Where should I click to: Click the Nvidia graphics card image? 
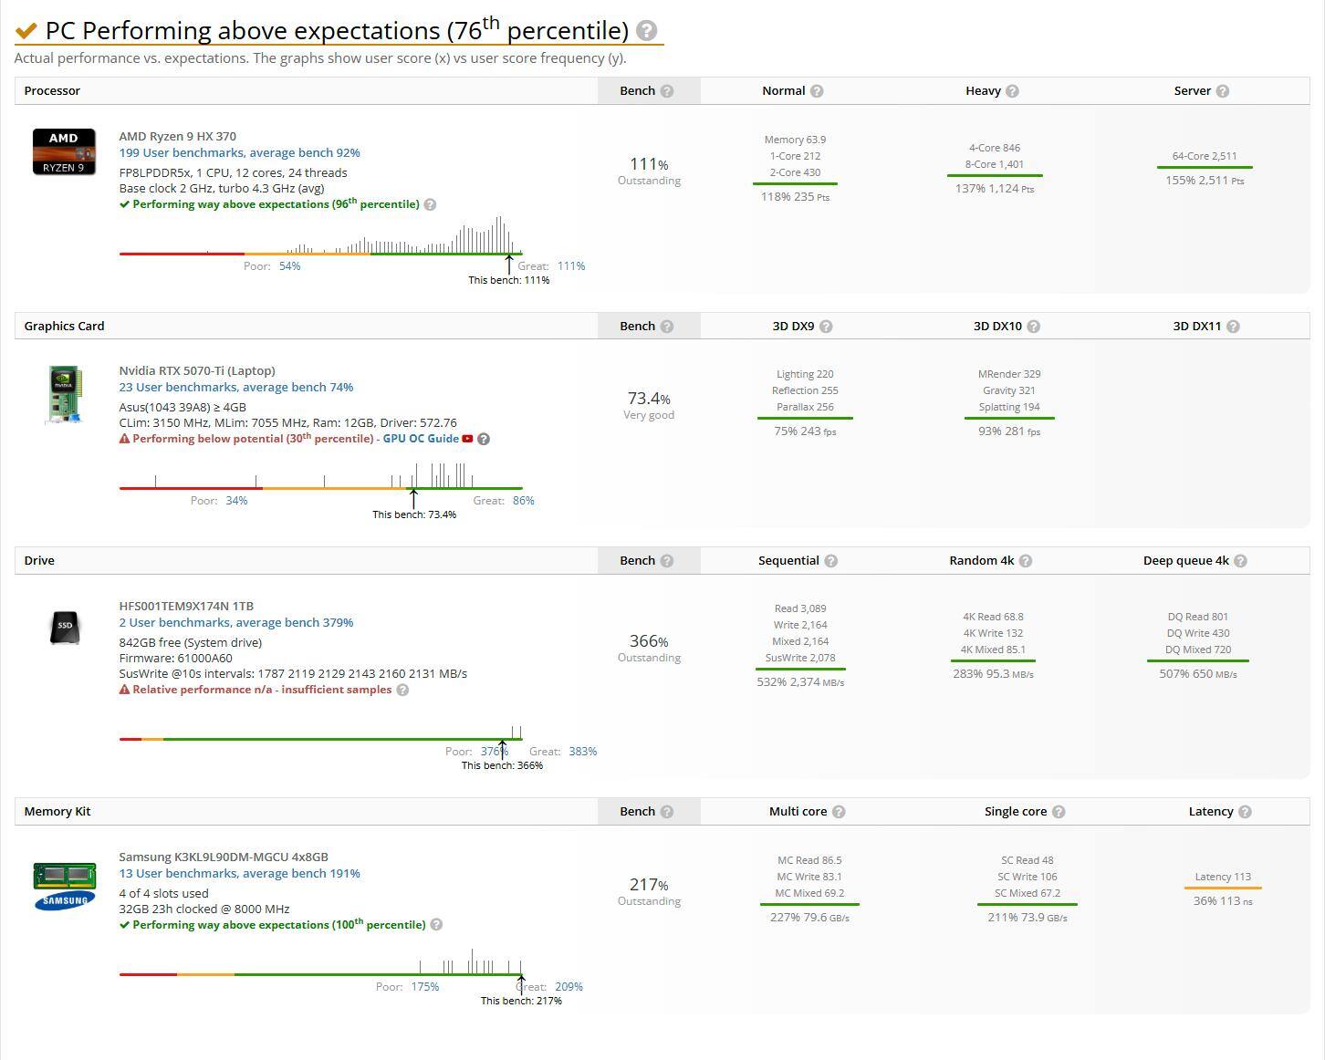click(64, 394)
